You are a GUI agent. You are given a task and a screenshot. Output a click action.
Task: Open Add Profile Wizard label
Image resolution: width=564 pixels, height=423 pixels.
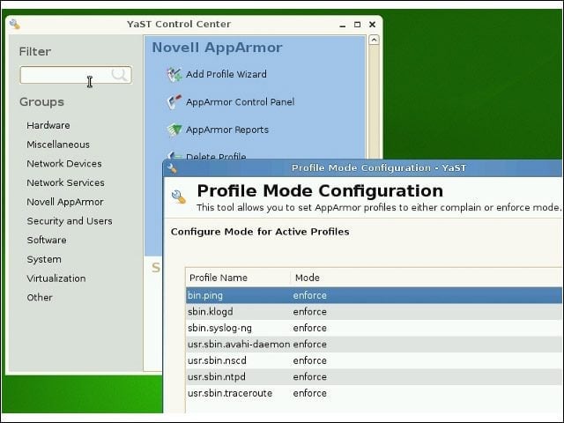pos(226,74)
